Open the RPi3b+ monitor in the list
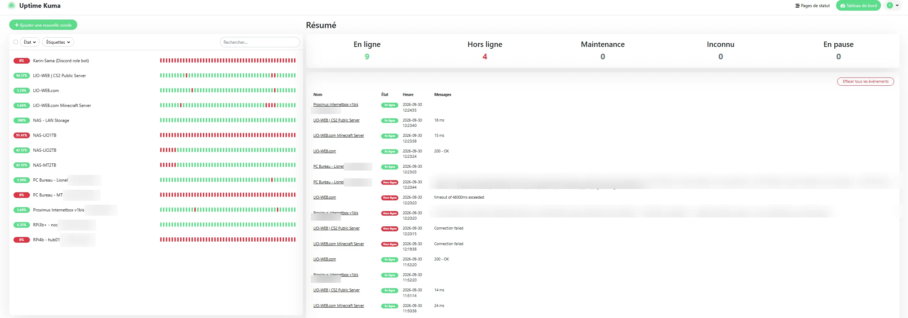 tap(156, 225)
